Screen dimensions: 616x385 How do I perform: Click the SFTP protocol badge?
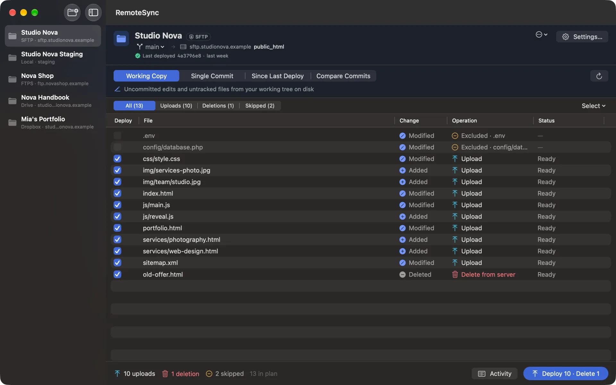click(199, 37)
